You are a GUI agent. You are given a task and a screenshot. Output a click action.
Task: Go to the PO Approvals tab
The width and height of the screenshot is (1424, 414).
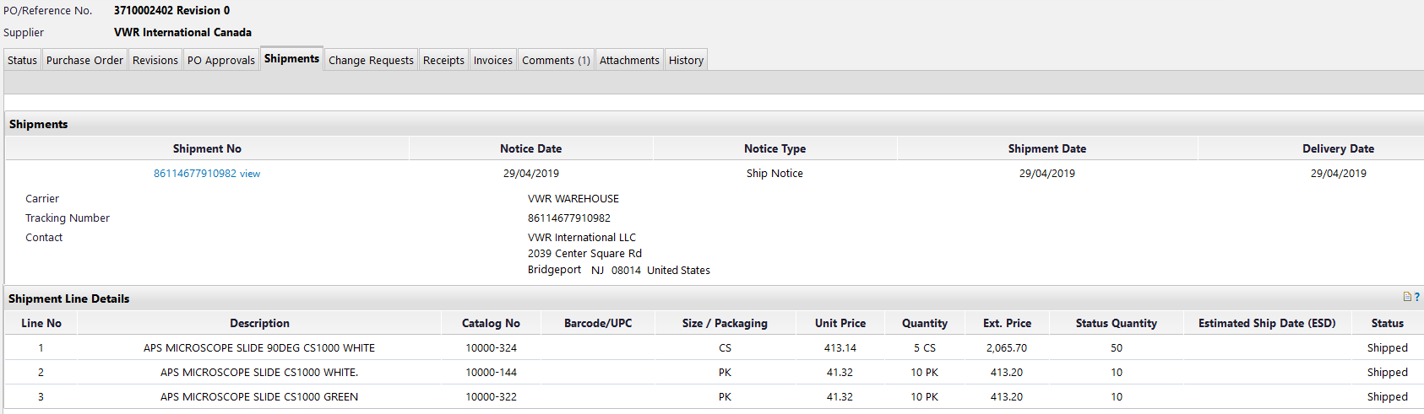220,60
